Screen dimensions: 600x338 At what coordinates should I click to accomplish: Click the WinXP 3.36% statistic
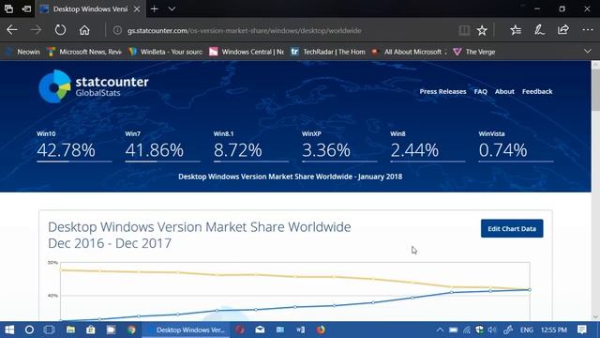(339, 146)
